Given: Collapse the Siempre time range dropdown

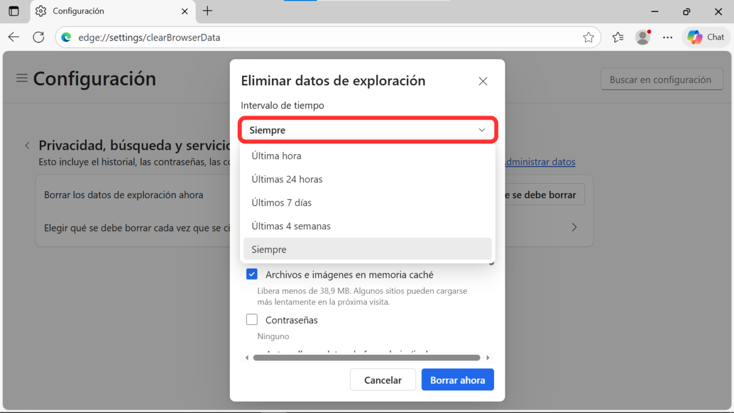Looking at the screenshot, I should point(368,130).
